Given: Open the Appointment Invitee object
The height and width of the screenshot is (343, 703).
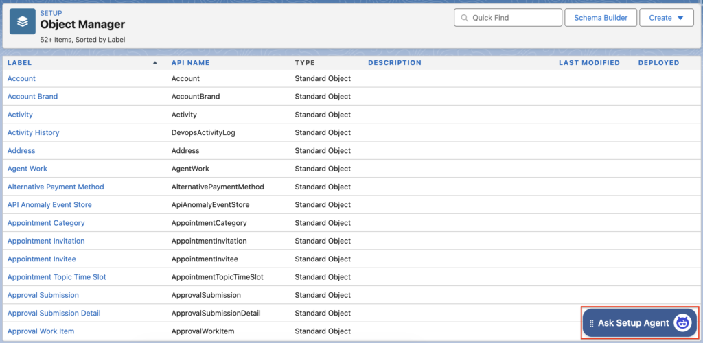Looking at the screenshot, I should click(x=42, y=259).
